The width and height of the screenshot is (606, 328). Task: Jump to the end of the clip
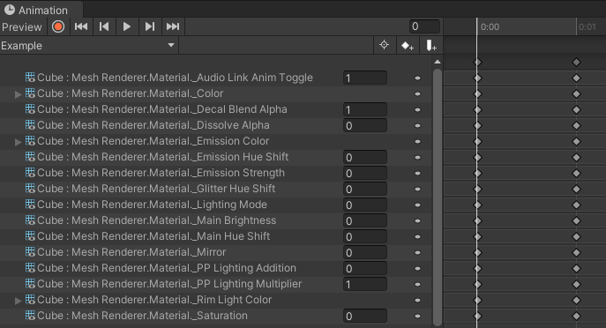(173, 26)
